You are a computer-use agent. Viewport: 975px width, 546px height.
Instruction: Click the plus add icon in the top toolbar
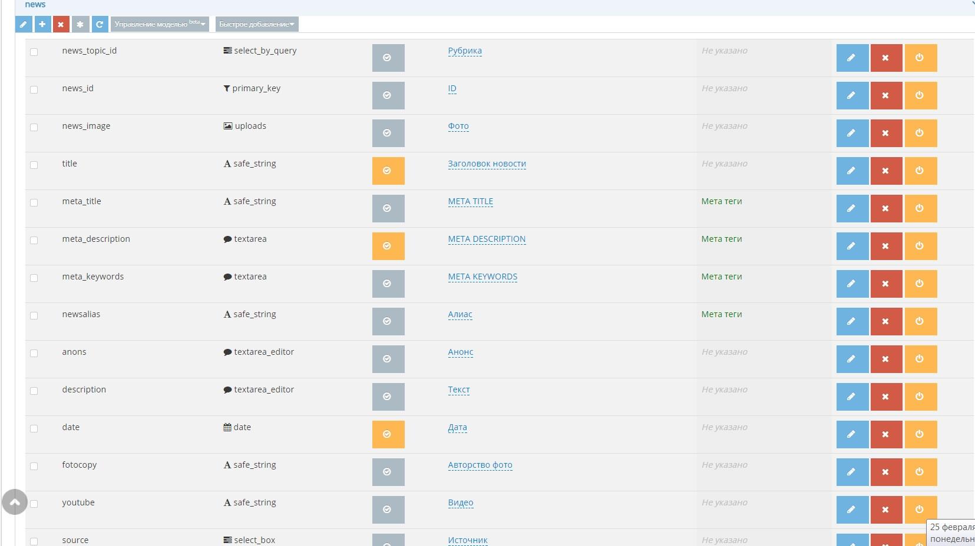[42, 24]
